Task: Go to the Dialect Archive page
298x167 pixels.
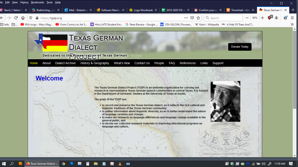Action: [65, 63]
